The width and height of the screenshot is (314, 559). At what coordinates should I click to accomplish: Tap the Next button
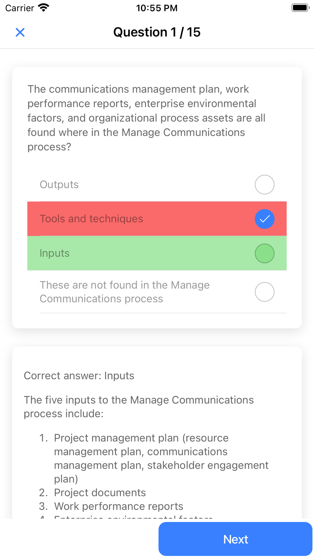point(235,539)
